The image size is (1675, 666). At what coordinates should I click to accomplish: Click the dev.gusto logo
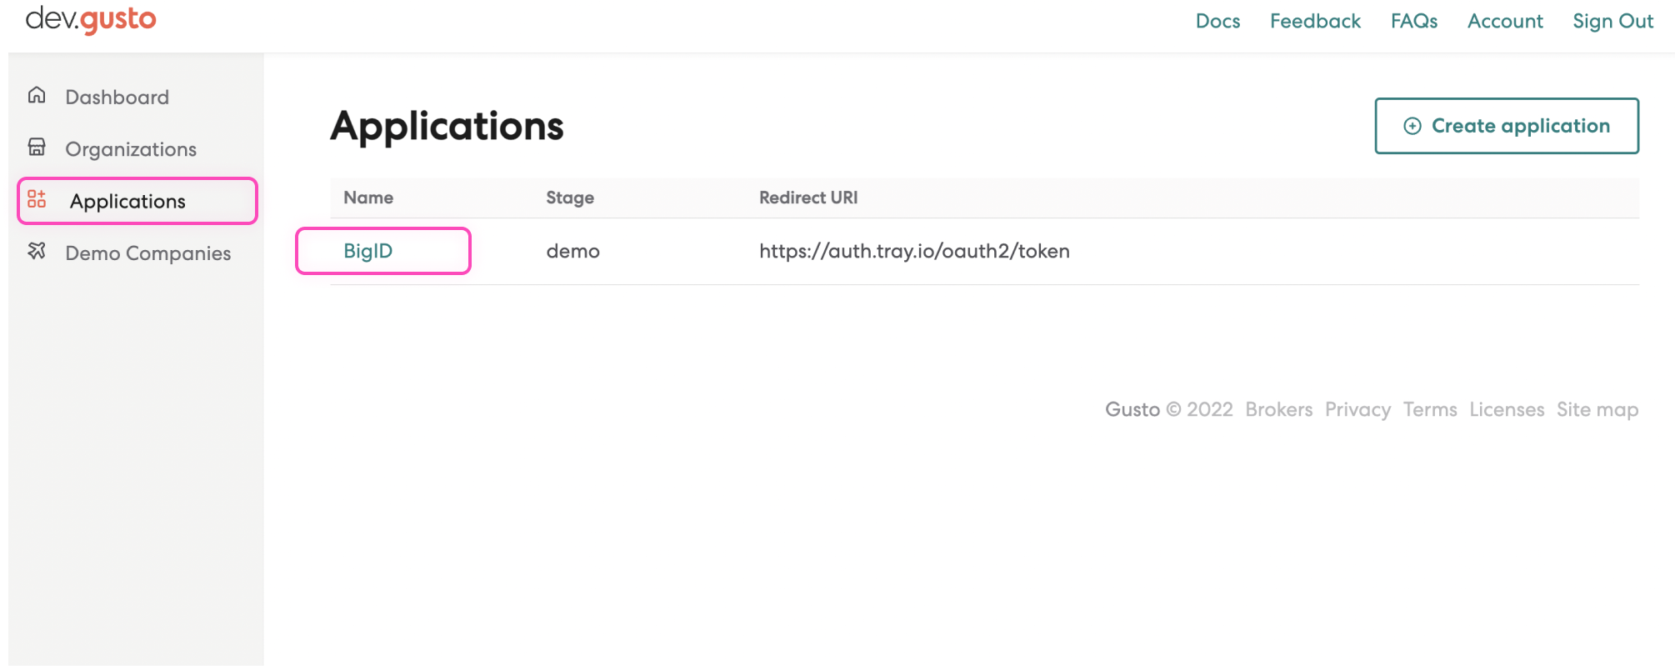pos(91,19)
